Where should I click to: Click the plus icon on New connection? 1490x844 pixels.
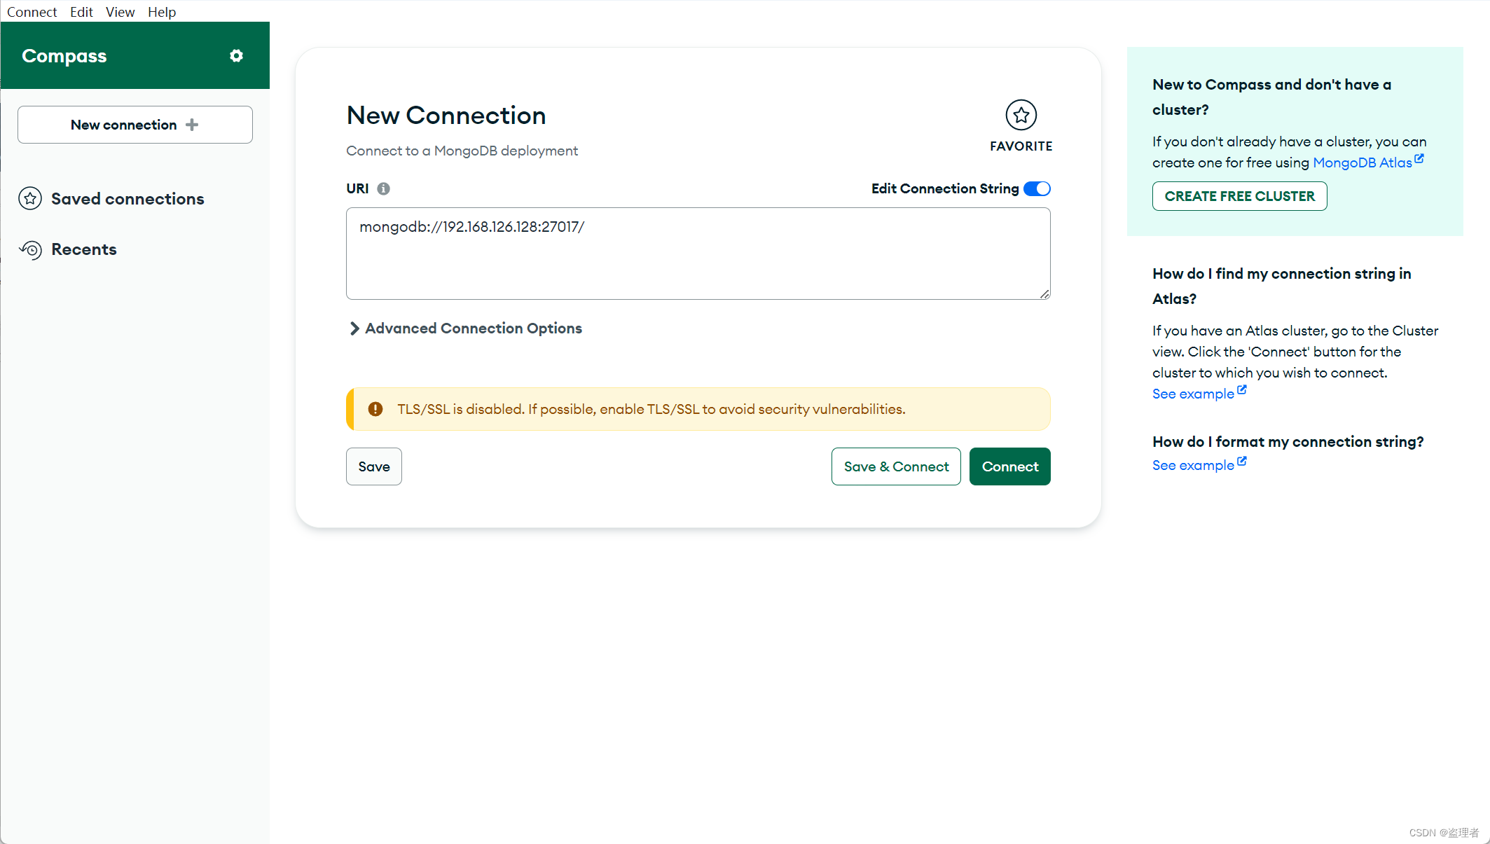pos(192,125)
